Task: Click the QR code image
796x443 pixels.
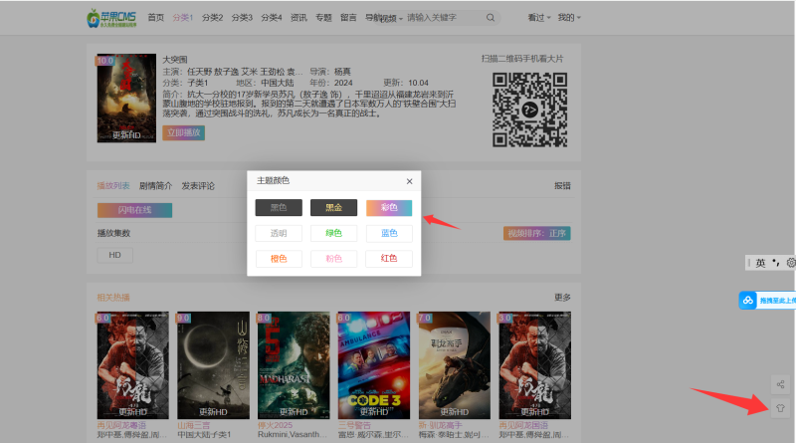Action: pos(529,110)
